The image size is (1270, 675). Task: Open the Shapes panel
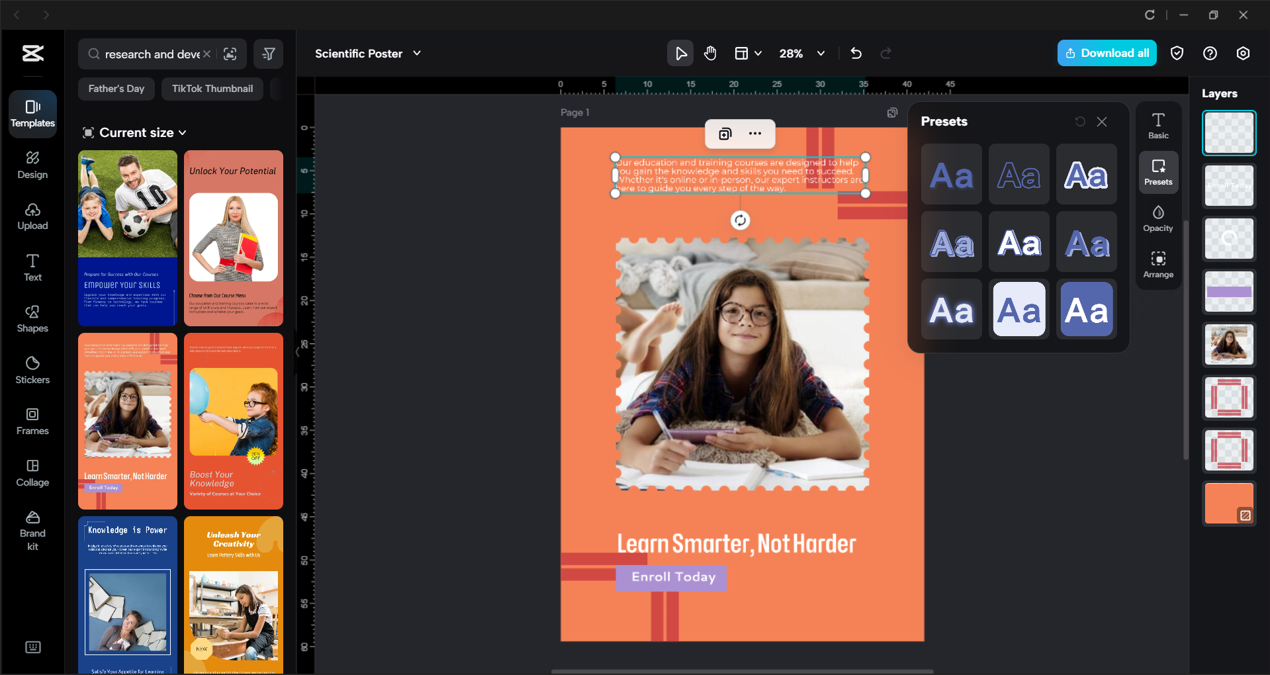[32, 318]
